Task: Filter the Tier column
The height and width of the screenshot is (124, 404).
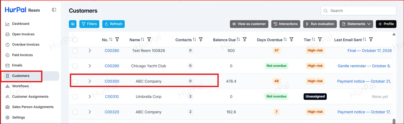Action: [x=320, y=39]
